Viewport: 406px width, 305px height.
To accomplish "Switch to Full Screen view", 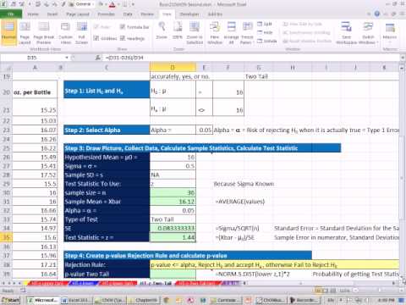I will 82,33.
